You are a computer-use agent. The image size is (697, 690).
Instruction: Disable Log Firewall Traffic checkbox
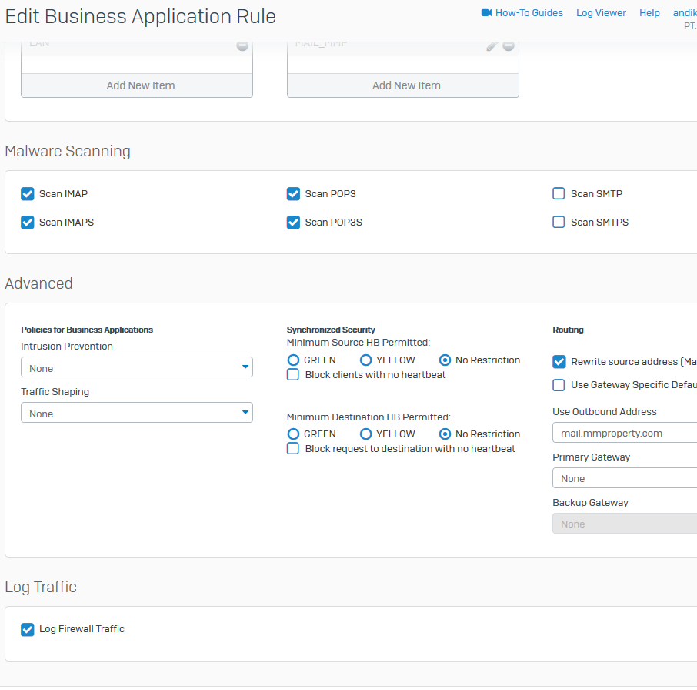pyautogui.click(x=28, y=629)
